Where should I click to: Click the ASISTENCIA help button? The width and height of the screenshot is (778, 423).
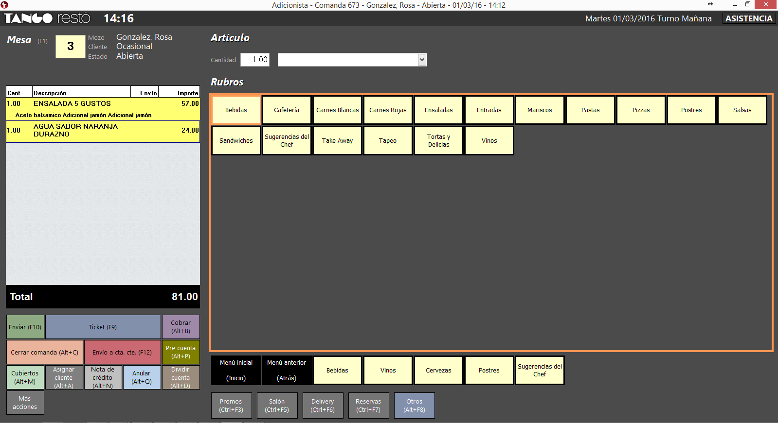749,18
